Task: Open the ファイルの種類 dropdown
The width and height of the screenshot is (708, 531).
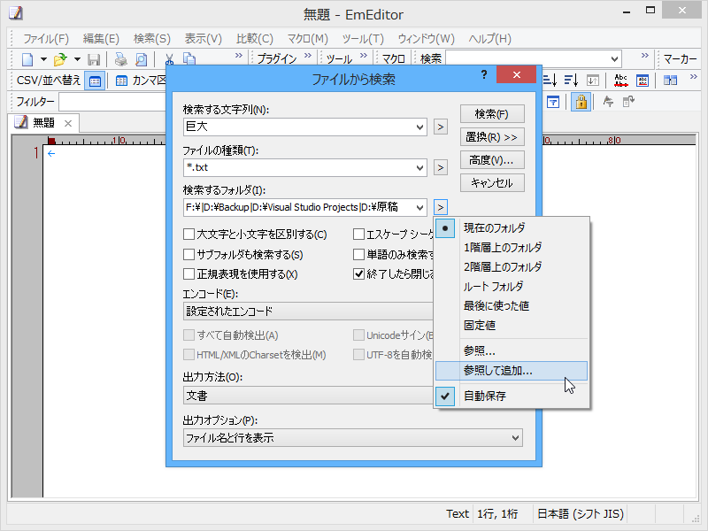Action: click(422, 167)
